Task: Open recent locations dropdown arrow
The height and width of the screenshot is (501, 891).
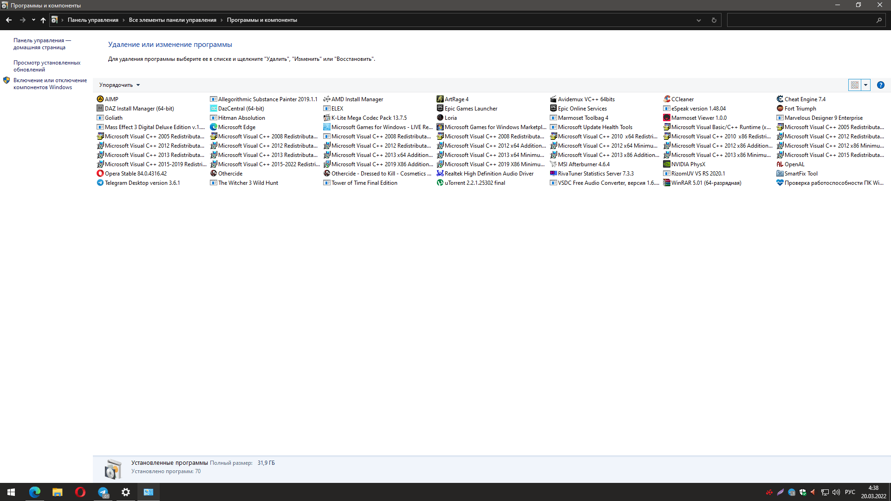Action: (33, 20)
